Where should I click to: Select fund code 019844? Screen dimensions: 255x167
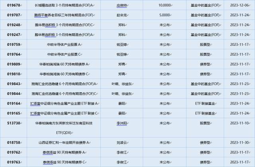coord(14,94)
